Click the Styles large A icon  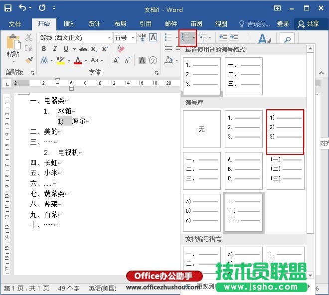264,39
